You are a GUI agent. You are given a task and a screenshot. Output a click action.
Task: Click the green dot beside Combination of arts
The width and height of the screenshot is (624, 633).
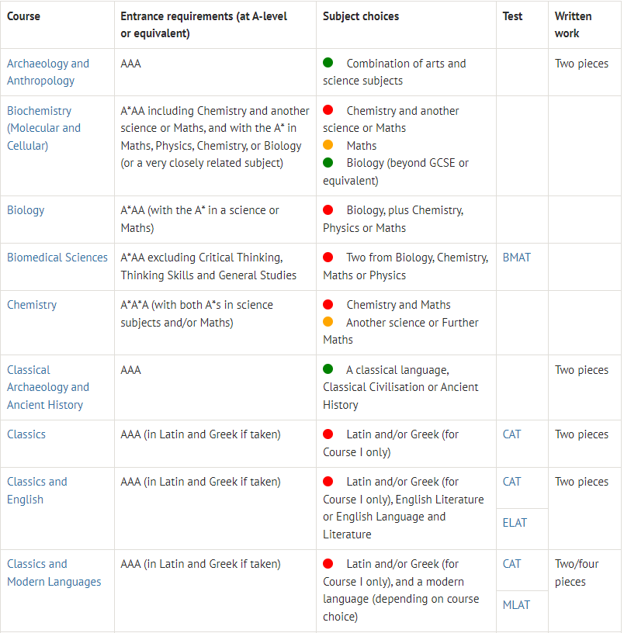(328, 63)
